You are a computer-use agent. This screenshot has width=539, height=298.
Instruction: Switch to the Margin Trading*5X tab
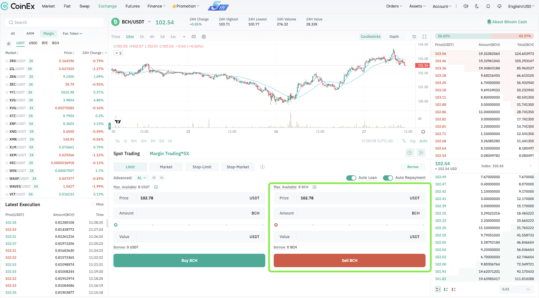point(169,154)
